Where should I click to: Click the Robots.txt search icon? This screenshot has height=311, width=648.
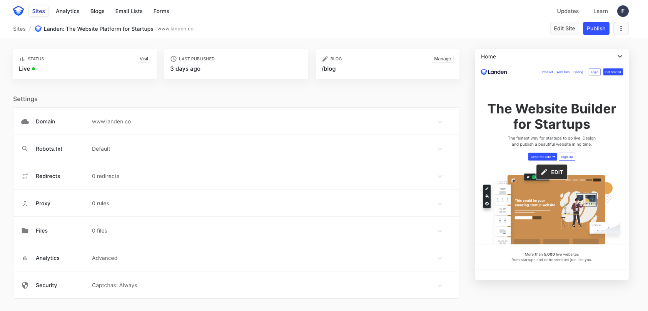coord(25,149)
